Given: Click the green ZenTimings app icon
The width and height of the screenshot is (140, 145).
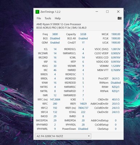Looking at the screenshot, I should 37,12.
